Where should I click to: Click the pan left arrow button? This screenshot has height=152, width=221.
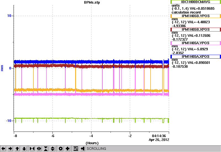(x=3, y=149)
